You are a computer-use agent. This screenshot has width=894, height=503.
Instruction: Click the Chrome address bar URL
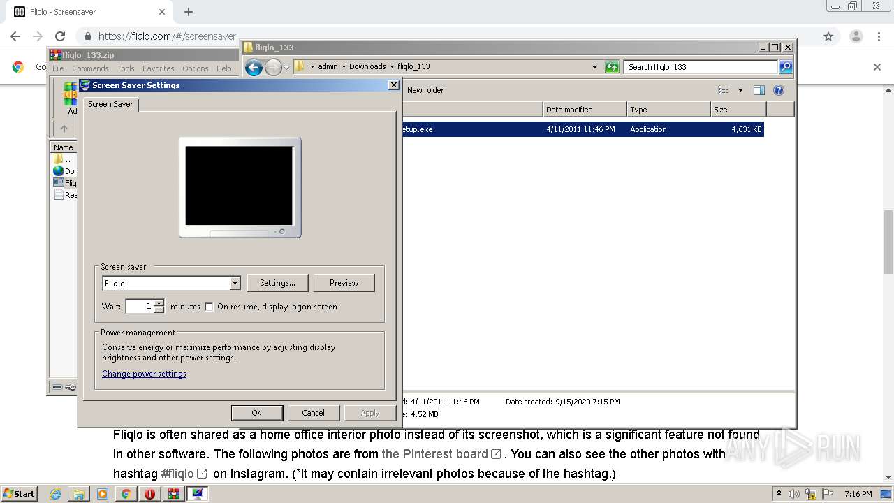pos(167,36)
